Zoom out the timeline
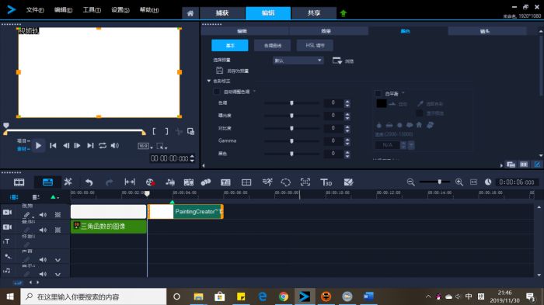Image resolution: width=544 pixels, height=305 pixels. [411, 182]
